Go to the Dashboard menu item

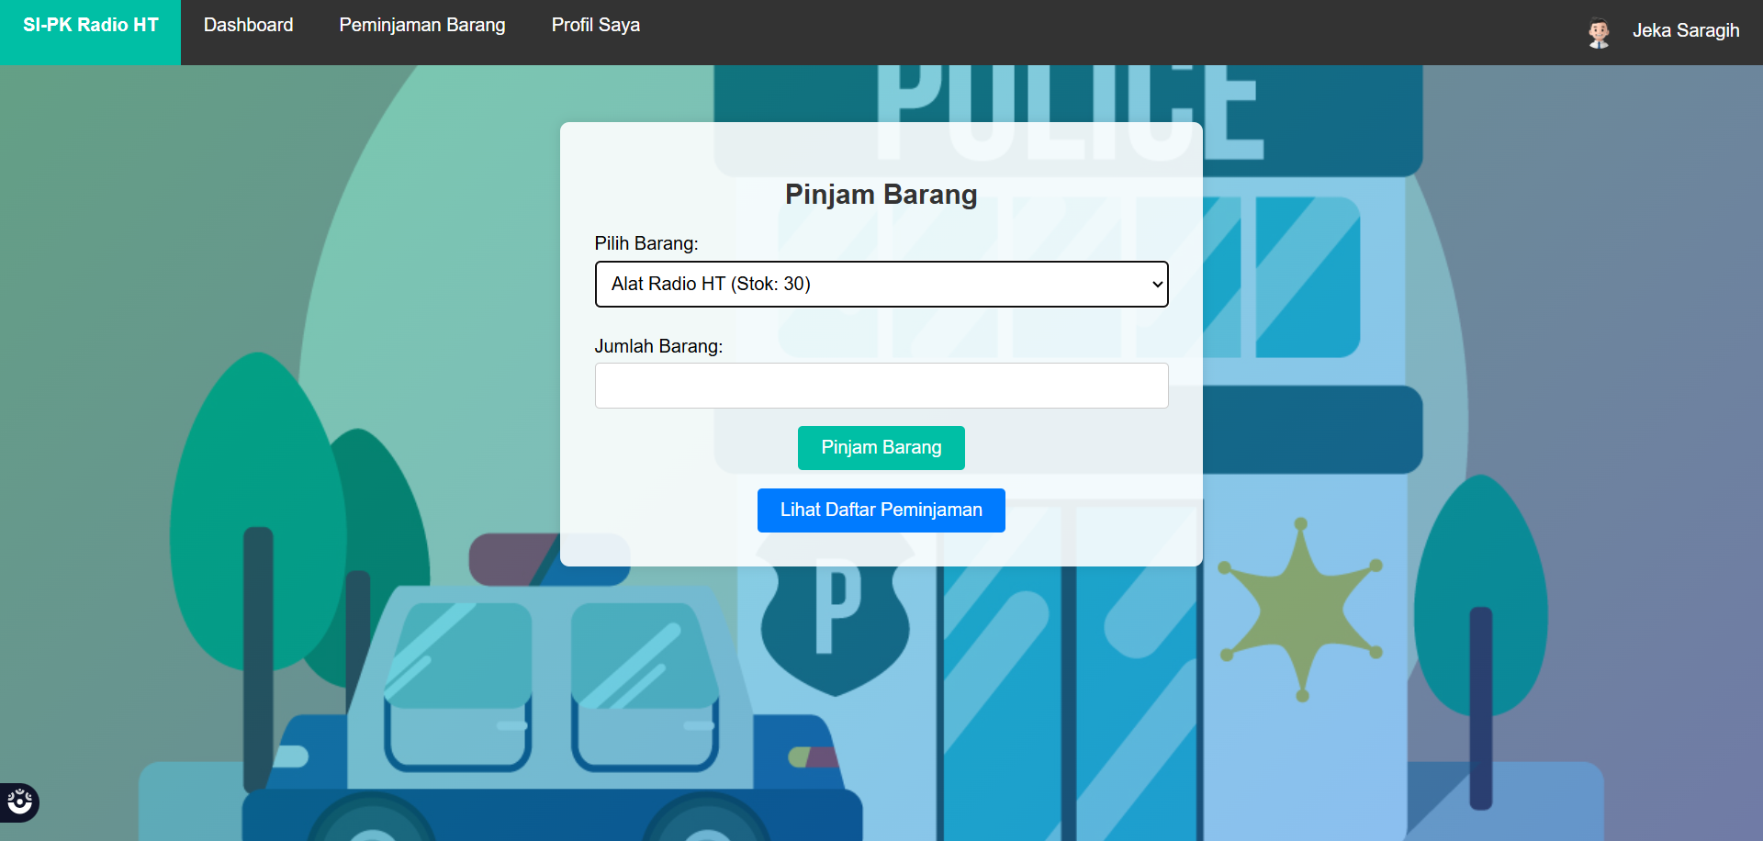coord(248,25)
